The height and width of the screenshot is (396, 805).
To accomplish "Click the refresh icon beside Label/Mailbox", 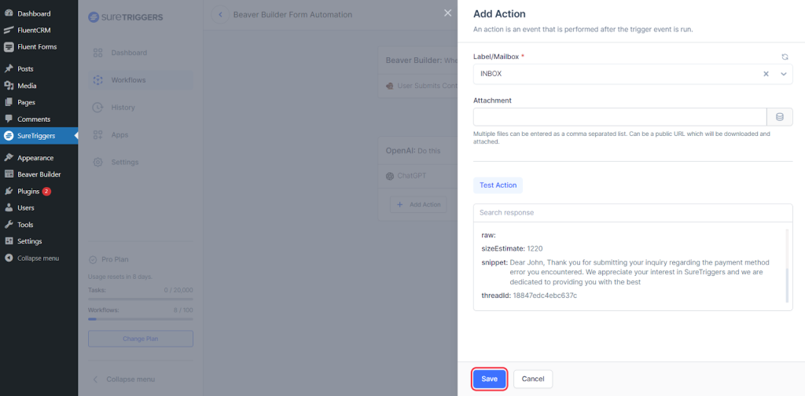I will 784,57.
